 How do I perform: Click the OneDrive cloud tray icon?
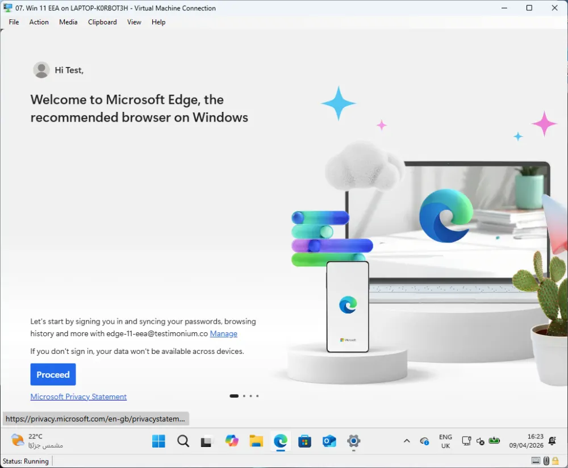click(424, 441)
